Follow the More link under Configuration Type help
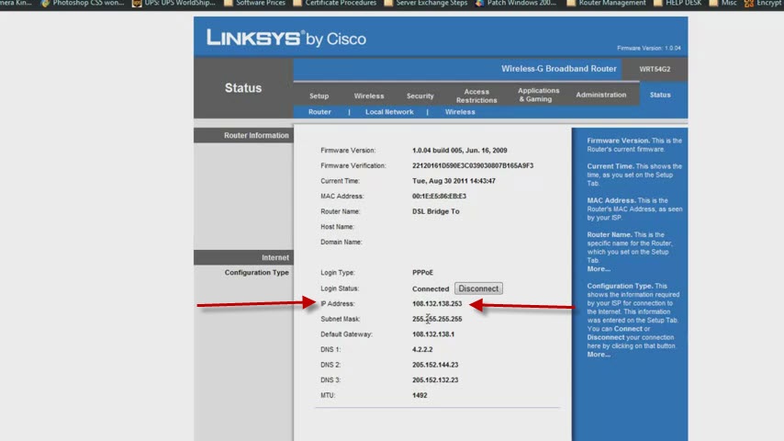Viewport: 784px width, 441px height. (599, 355)
